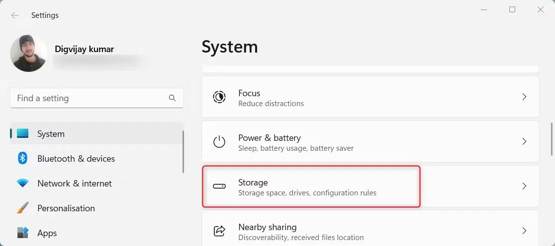Click the Power & battery icon
The image size is (555, 246).
click(x=219, y=142)
